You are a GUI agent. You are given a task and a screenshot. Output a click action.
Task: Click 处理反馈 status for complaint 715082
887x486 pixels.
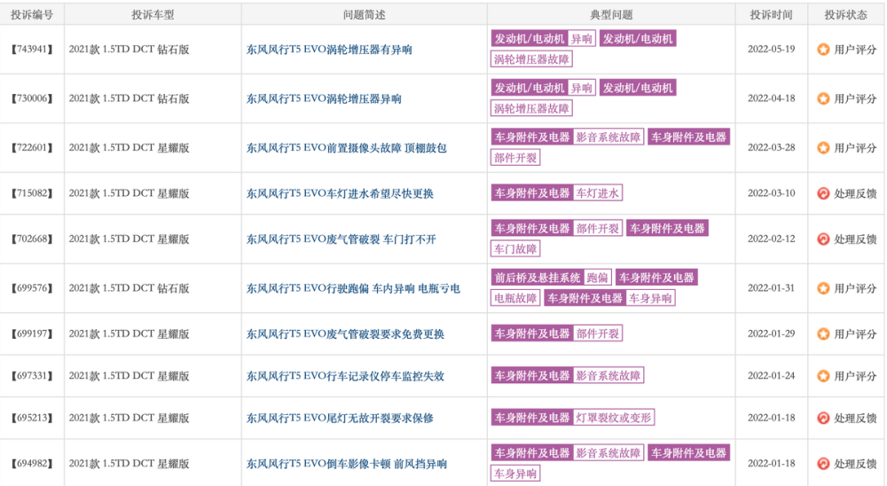pyautogui.click(x=855, y=193)
